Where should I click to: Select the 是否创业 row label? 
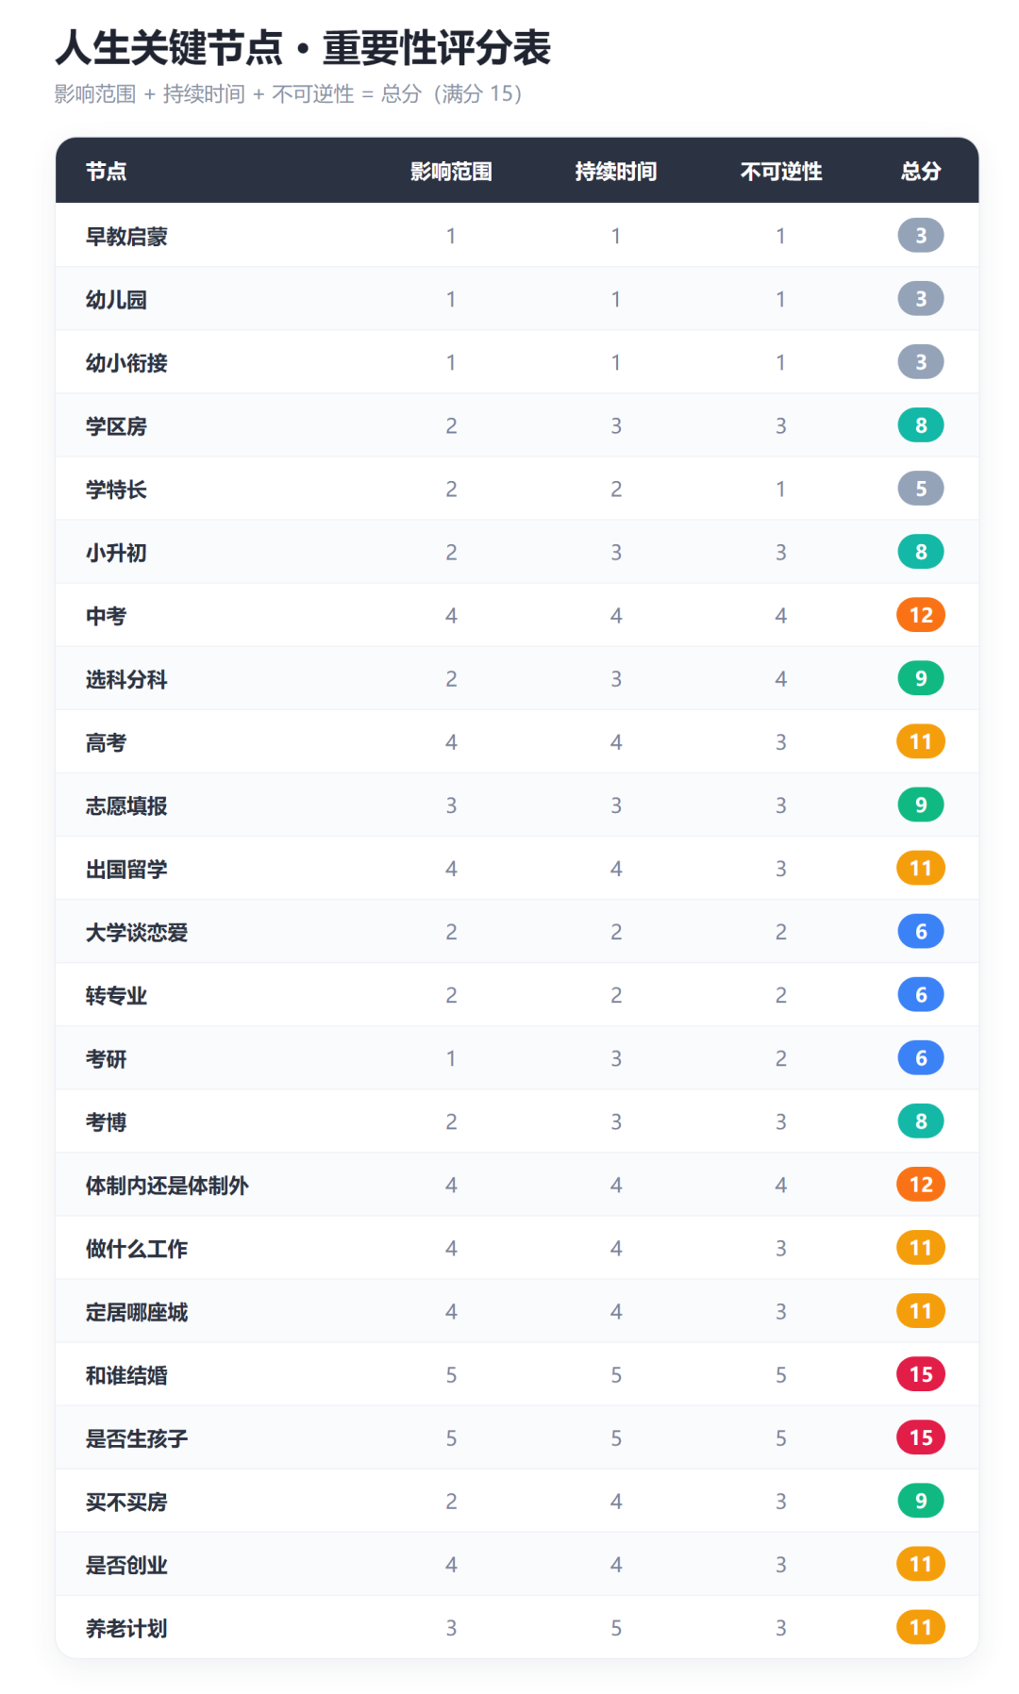tap(126, 1564)
